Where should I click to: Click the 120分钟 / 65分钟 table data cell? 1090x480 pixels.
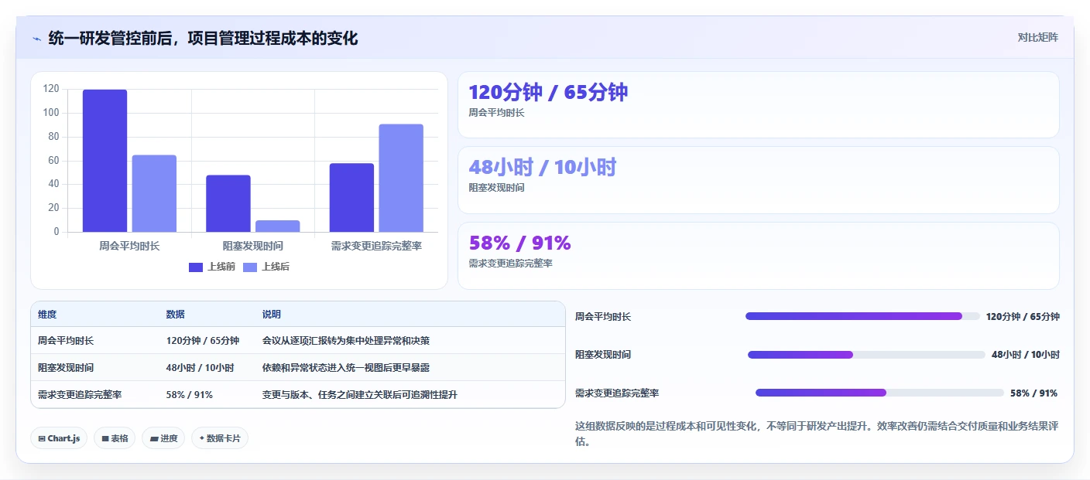tap(203, 340)
